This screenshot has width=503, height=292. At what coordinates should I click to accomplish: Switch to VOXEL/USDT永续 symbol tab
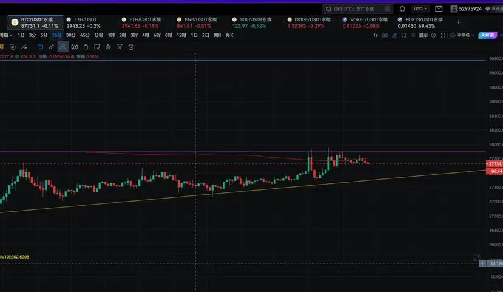pos(367,22)
